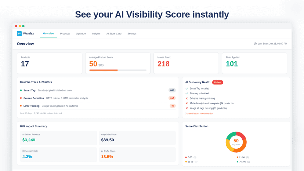Click the Products count card showing 17
Screen dimensions: 304x171
(x=50, y=63)
